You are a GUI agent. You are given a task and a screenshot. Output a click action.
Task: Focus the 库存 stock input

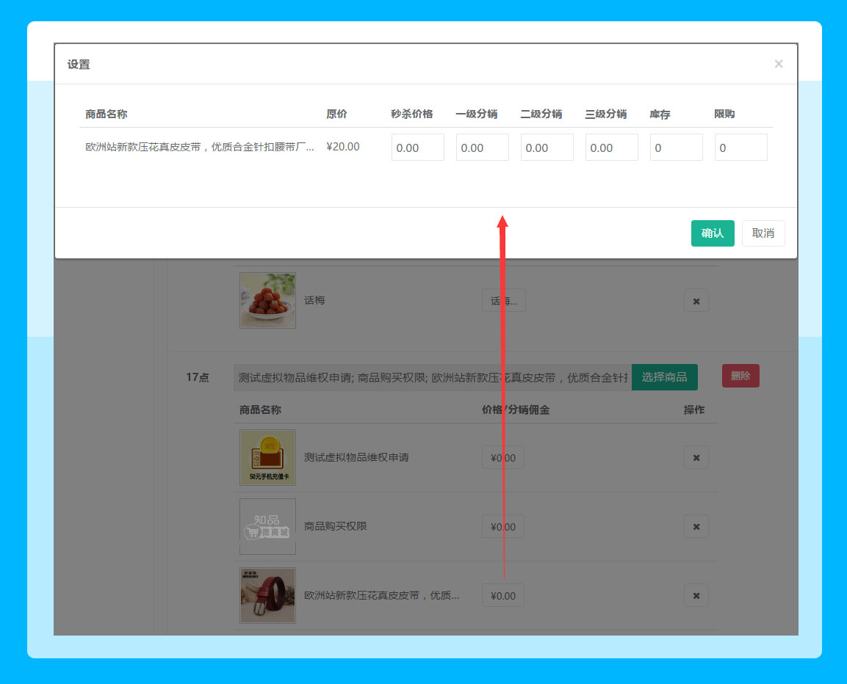click(676, 148)
